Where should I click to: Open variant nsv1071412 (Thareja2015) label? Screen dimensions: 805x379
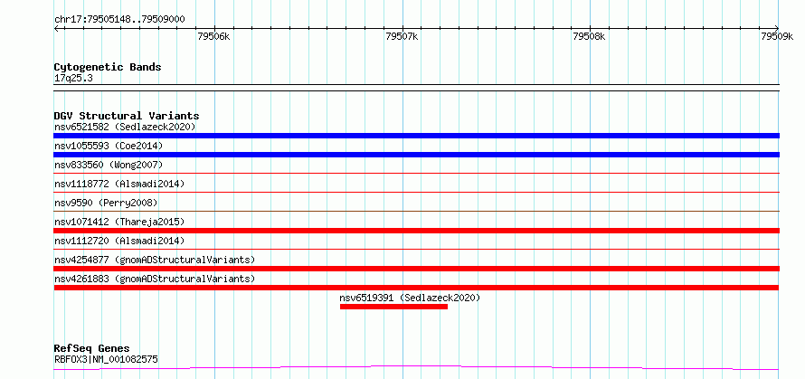tap(119, 222)
